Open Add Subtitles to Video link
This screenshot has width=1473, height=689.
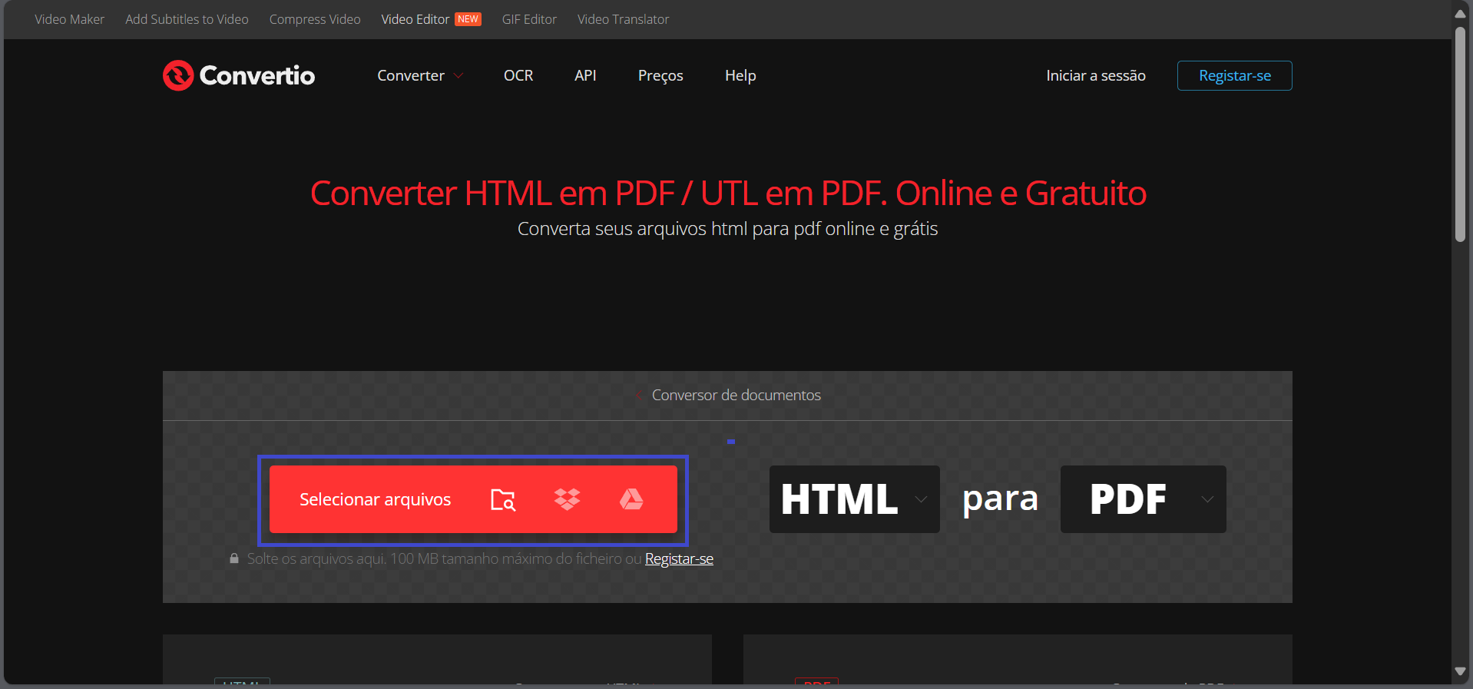[187, 19]
